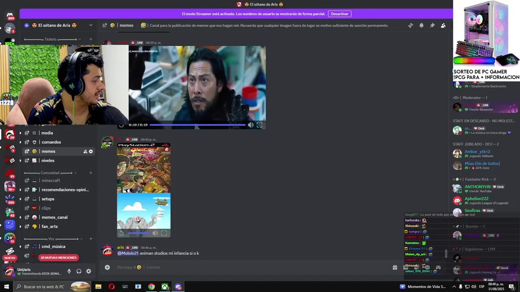Click Desactivar streamer mode button
The image size is (520, 292).
point(340,14)
